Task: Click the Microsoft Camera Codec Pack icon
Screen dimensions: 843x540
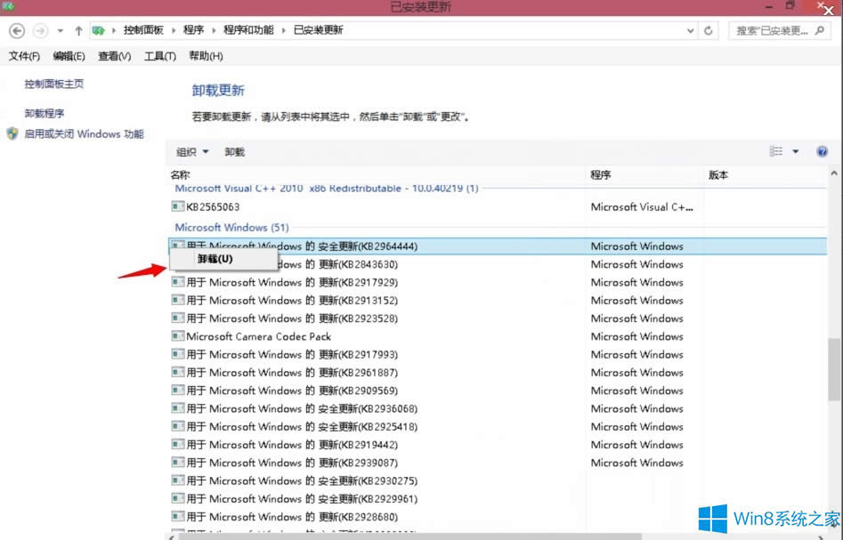Action: tap(177, 335)
